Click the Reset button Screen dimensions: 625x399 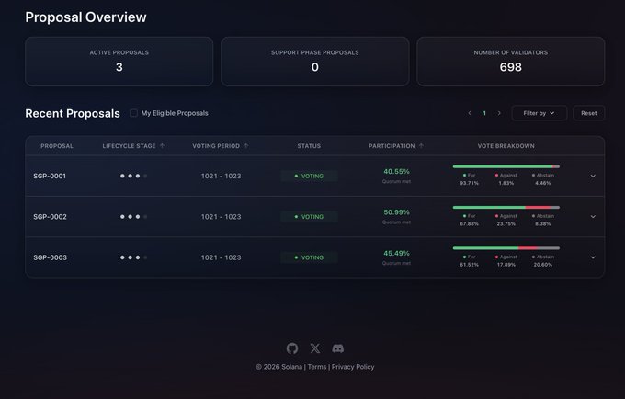(589, 113)
